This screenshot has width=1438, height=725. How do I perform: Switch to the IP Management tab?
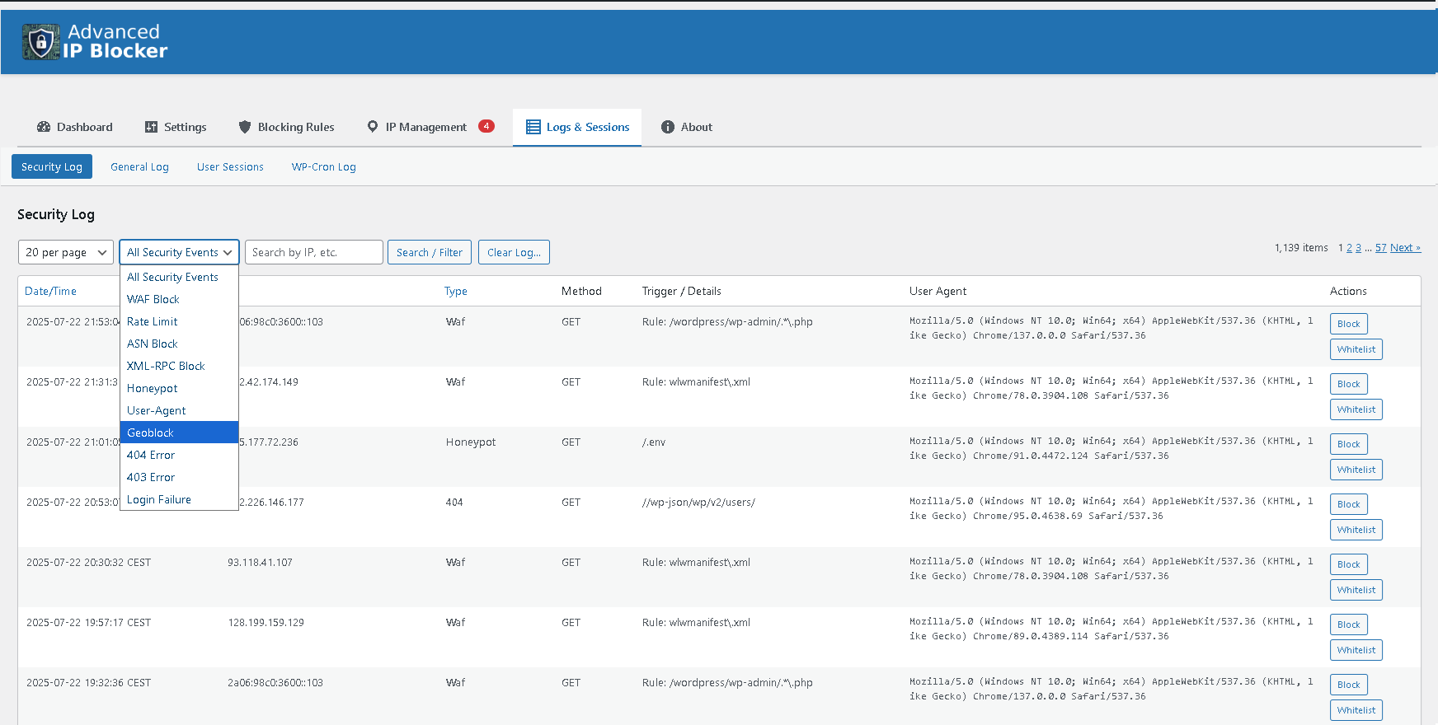(430, 127)
